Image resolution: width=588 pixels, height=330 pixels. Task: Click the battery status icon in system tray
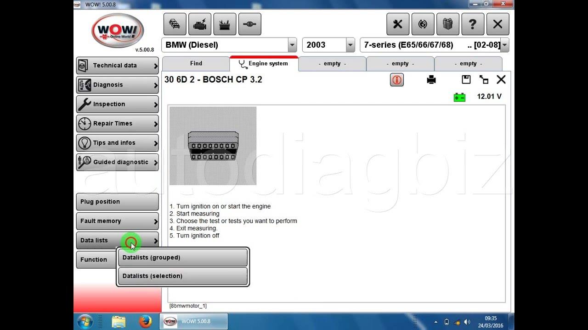447,322
